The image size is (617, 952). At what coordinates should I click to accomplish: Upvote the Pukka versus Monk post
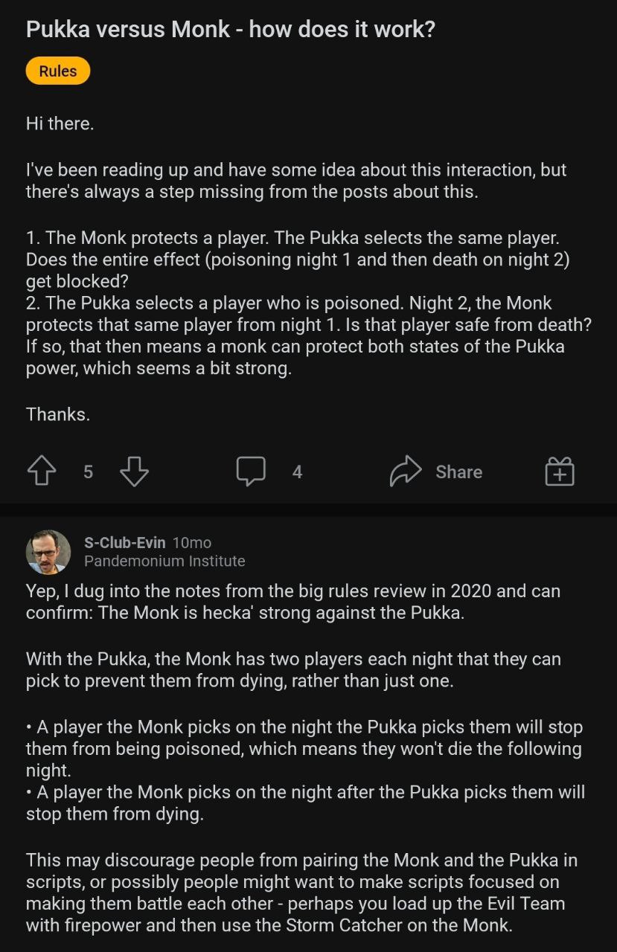(41, 472)
